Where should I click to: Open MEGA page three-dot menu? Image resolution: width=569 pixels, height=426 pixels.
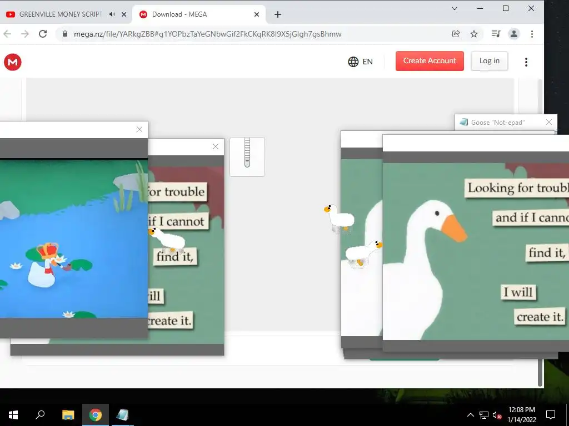(x=526, y=62)
